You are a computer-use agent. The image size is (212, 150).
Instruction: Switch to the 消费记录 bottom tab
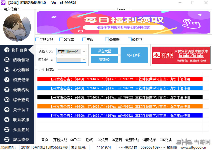149,140
